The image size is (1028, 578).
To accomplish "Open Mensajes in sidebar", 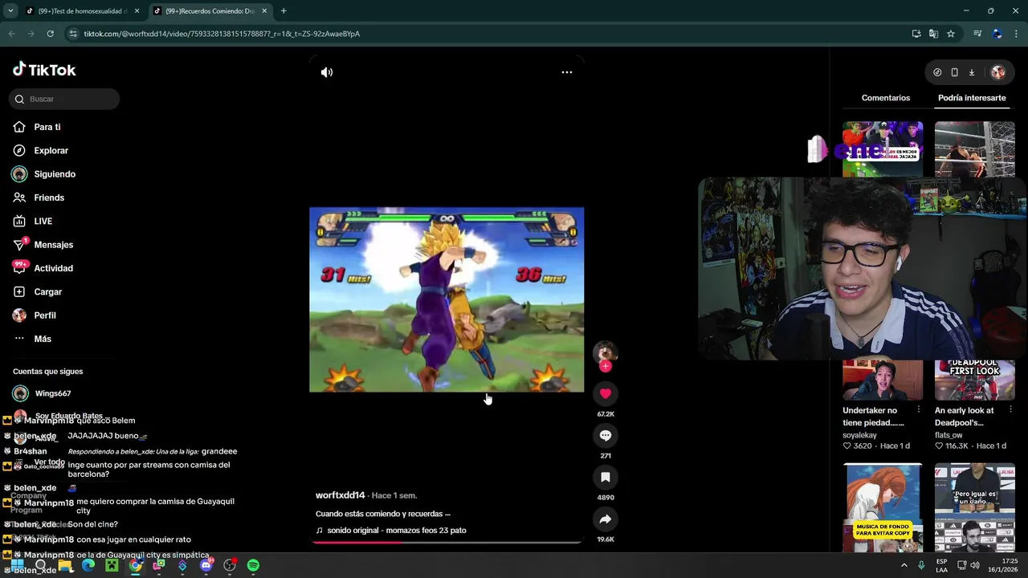I will tap(53, 245).
